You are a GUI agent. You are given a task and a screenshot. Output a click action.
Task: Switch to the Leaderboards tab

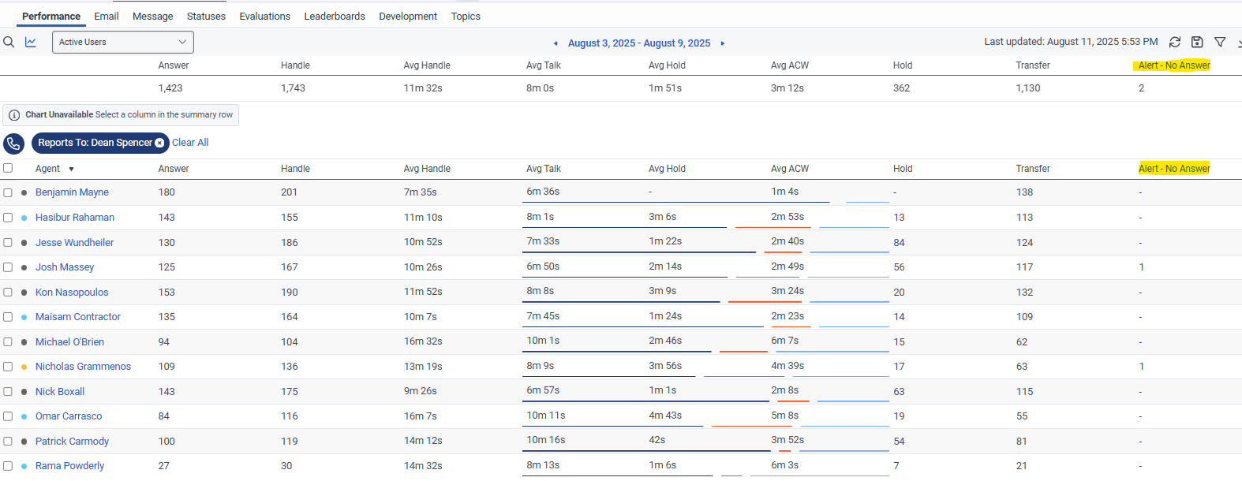335,16
